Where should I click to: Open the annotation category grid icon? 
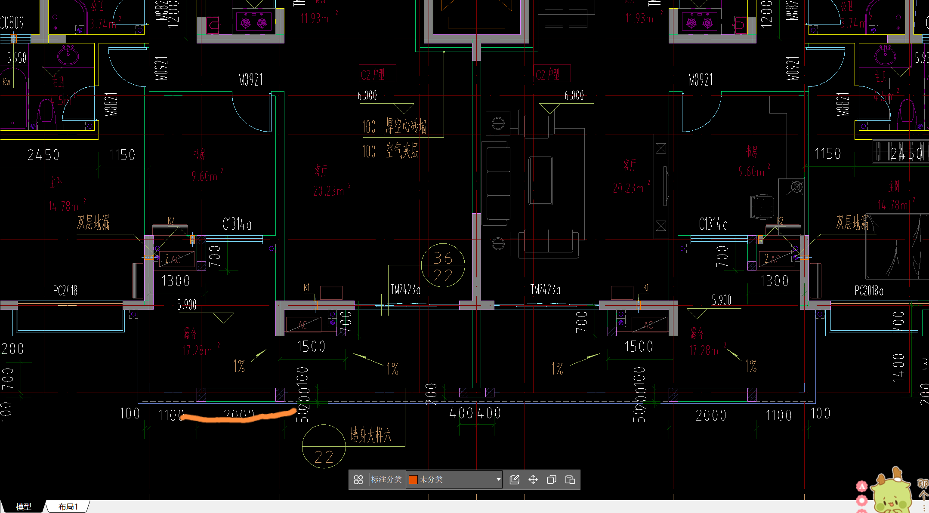point(358,479)
